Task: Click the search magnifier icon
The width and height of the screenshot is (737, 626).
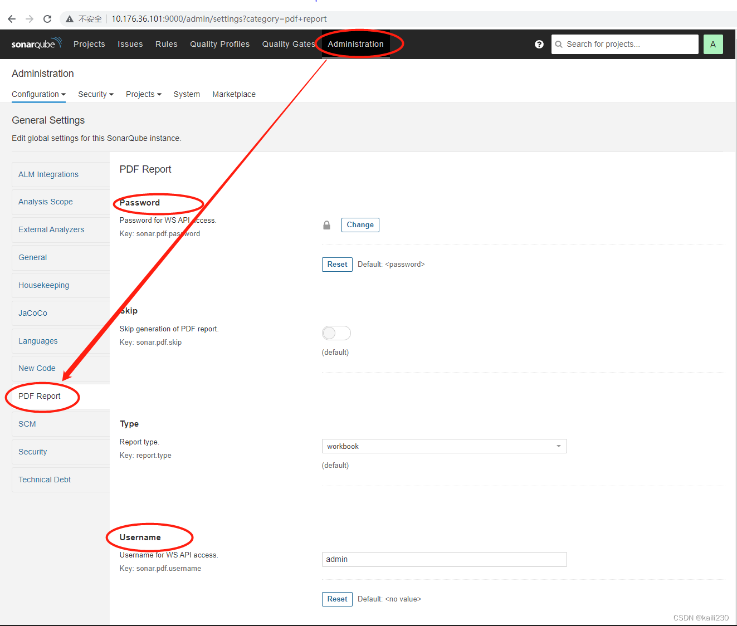Action: [559, 44]
